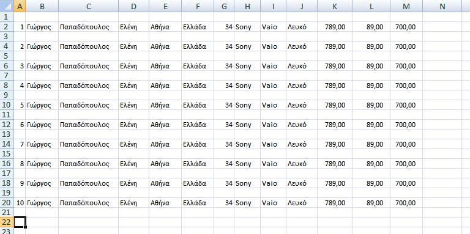Click Ελένη cell in row 8
Screen dimensions: 470x234
(x=133, y=86)
